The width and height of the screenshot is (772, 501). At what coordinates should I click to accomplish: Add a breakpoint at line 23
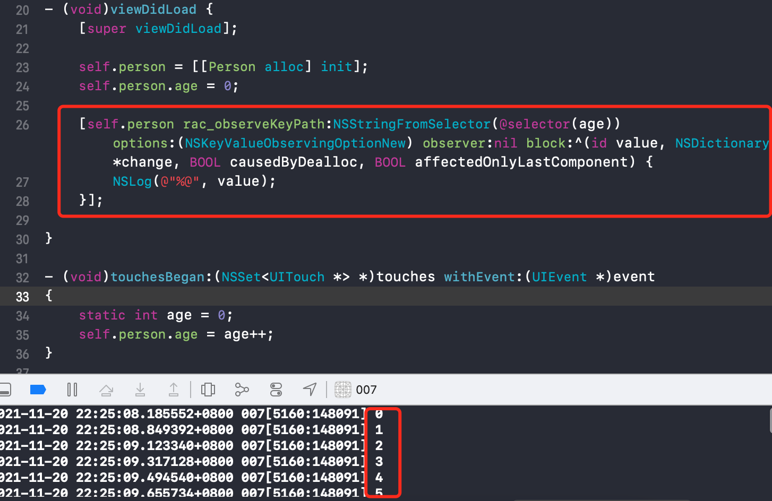(22, 67)
